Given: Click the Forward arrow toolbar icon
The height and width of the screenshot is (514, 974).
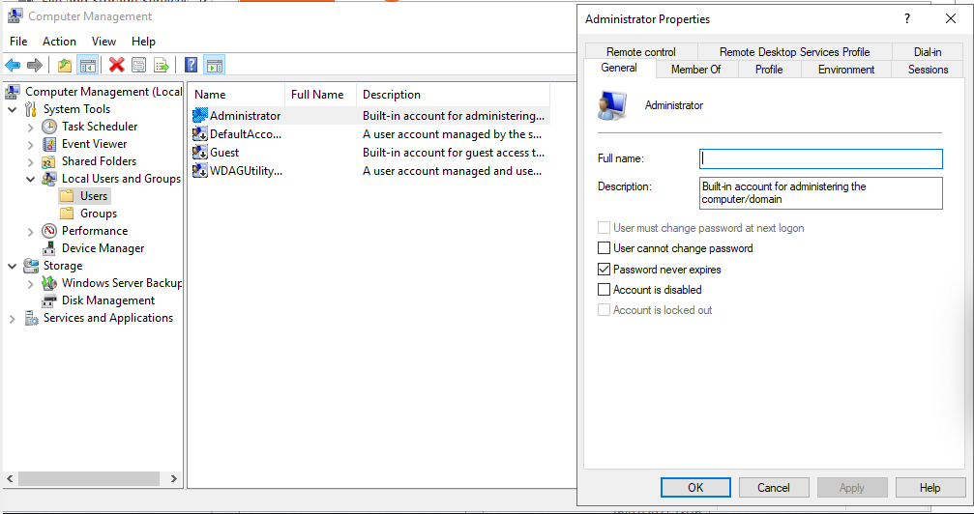Looking at the screenshot, I should coord(35,65).
